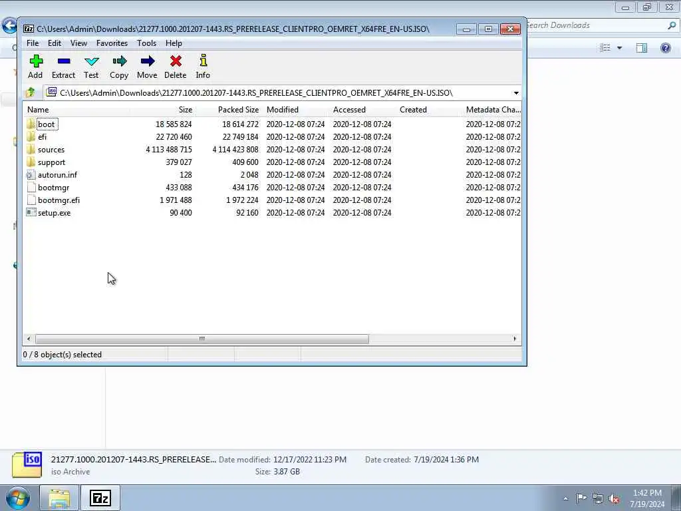Image resolution: width=681 pixels, height=511 pixels.
Task: Open the Help menu
Action: click(174, 43)
